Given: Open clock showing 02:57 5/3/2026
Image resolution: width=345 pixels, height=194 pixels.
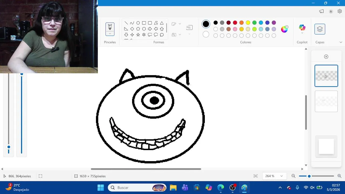Looking at the screenshot, I should [333, 187].
